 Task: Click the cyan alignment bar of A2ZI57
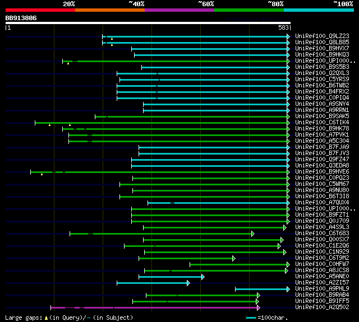pyautogui.click(x=153, y=283)
